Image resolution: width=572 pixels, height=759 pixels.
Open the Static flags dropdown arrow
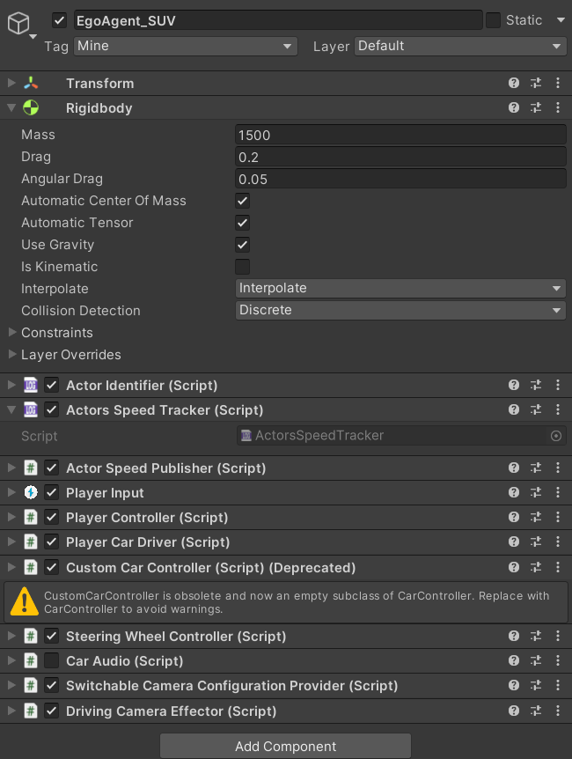pos(561,20)
